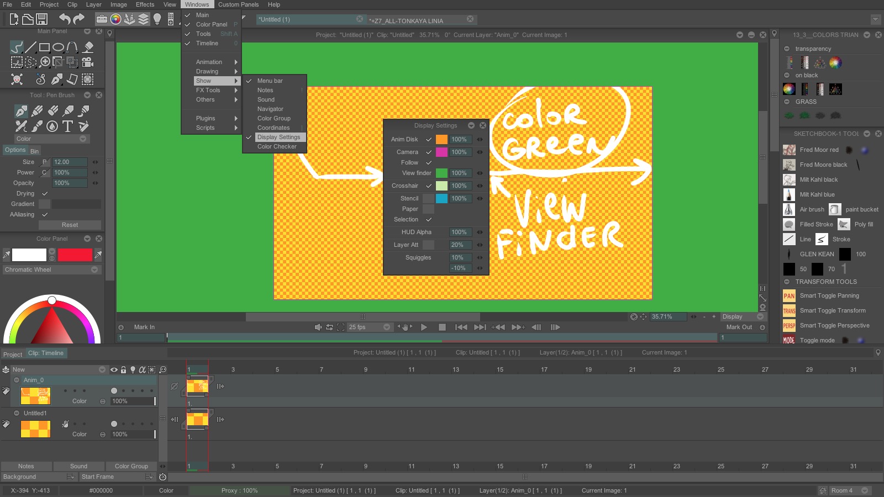884x497 pixels.
Task: Select the freehand line drawing tool
Action: pos(17,47)
